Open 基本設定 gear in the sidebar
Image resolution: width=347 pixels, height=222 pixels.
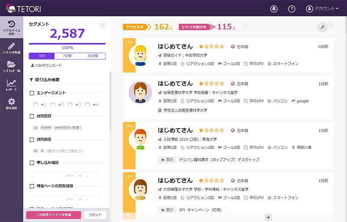(12, 104)
